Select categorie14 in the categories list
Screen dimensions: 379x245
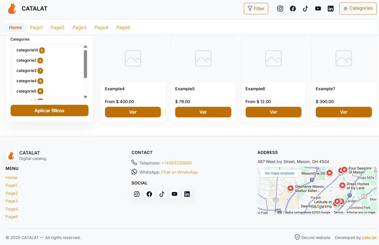27,50
